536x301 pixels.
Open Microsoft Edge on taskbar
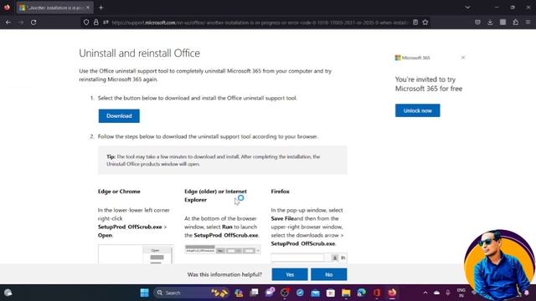point(361,293)
